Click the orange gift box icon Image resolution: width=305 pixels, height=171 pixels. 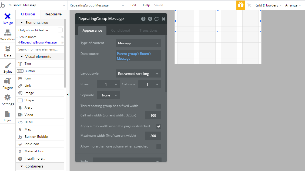pos(241,5)
